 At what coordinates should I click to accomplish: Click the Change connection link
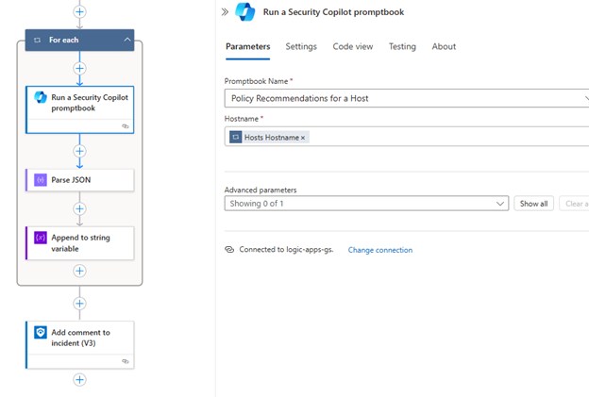click(x=379, y=250)
